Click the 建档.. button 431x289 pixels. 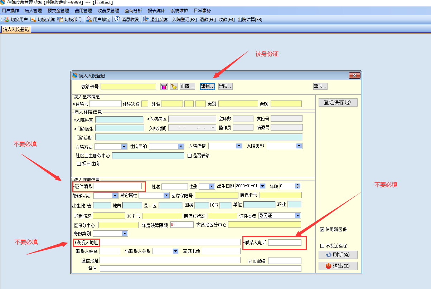208,86
